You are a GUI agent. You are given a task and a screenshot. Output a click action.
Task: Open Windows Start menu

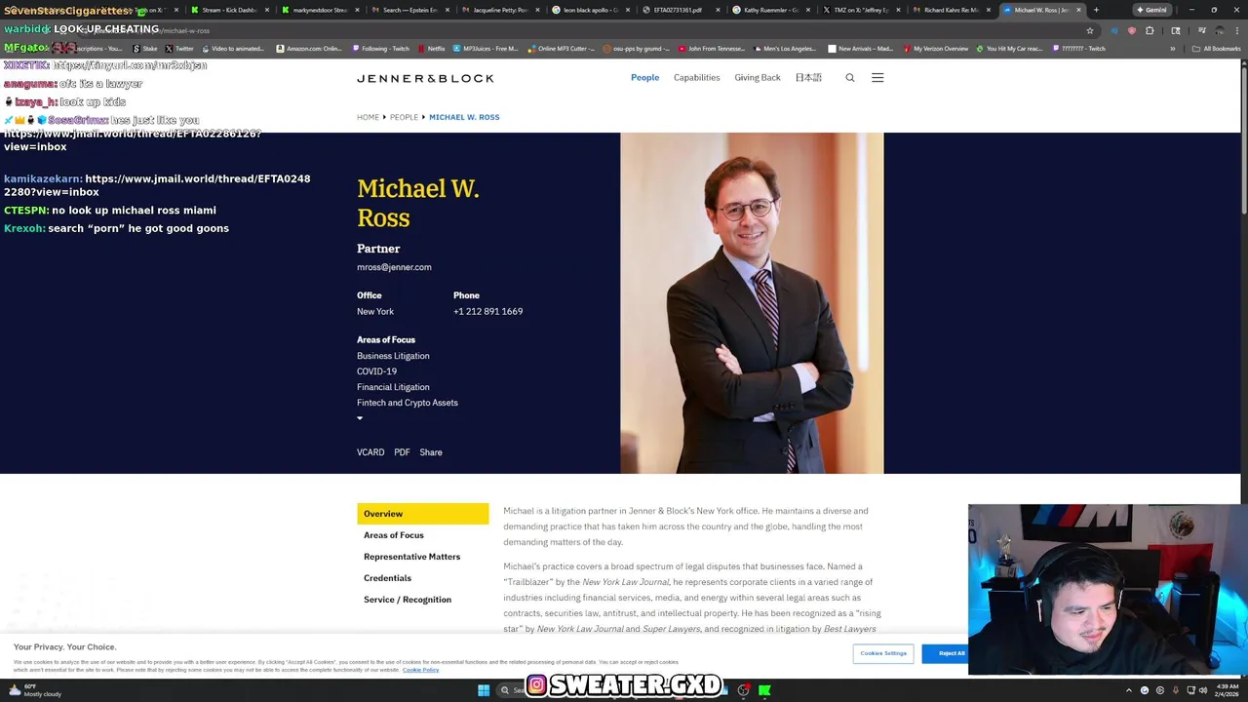[484, 690]
